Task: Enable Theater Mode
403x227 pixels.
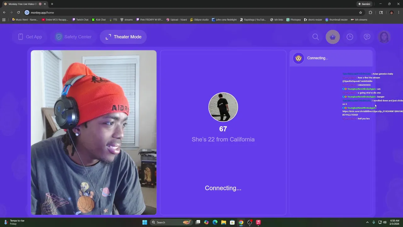Action: coord(123,37)
